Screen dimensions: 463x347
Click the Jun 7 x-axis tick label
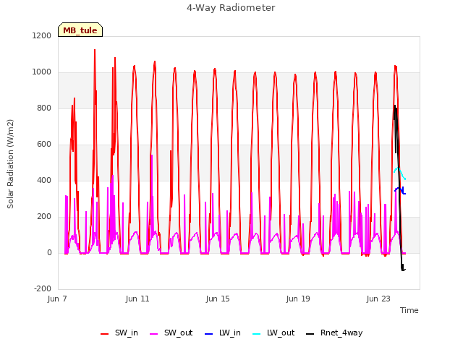pos(57,299)
